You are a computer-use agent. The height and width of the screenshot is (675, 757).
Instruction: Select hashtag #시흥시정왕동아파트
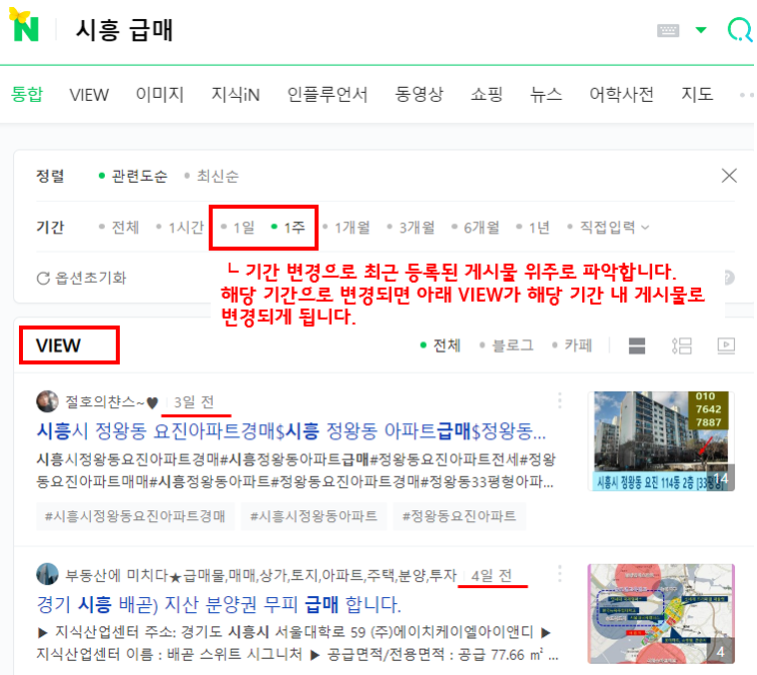314,516
